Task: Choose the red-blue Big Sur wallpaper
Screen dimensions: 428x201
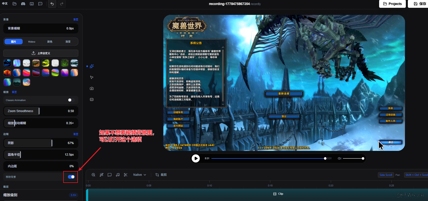Action: pos(26,73)
